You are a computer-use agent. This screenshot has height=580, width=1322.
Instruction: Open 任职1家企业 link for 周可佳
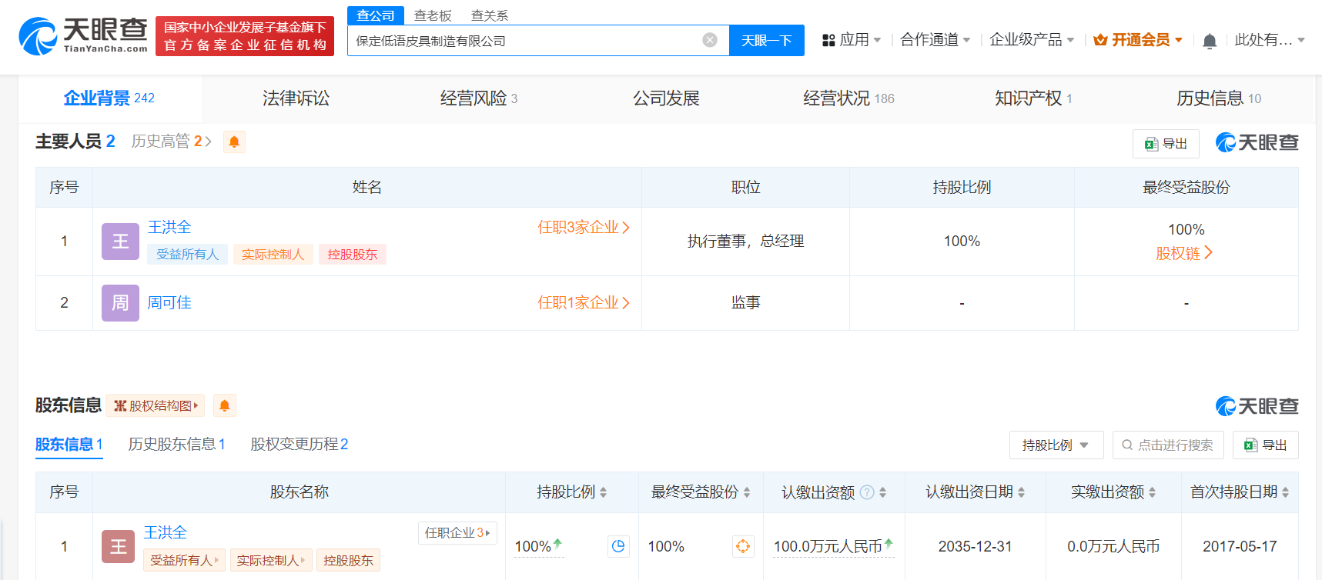pyautogui.click(x=584, y=302)
